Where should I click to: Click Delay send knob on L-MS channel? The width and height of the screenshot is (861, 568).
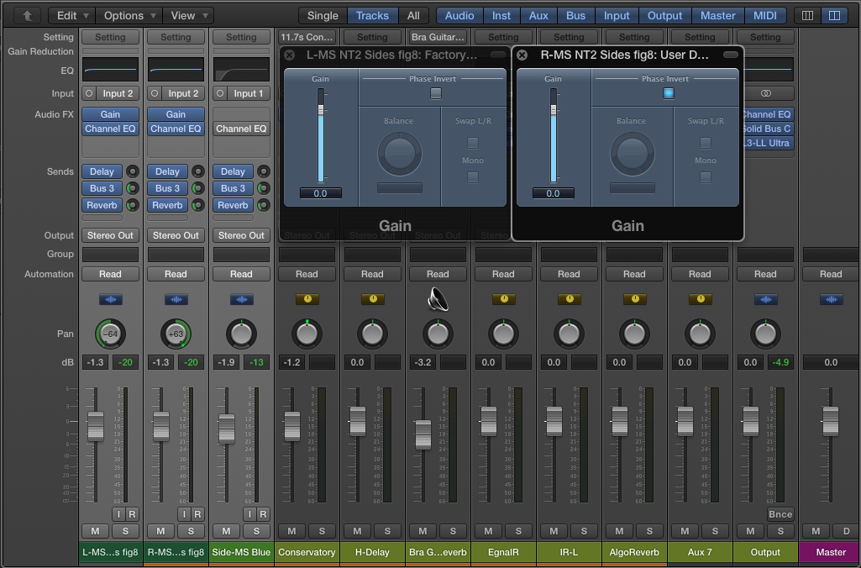pyautogui.click(x=133, y=171)
